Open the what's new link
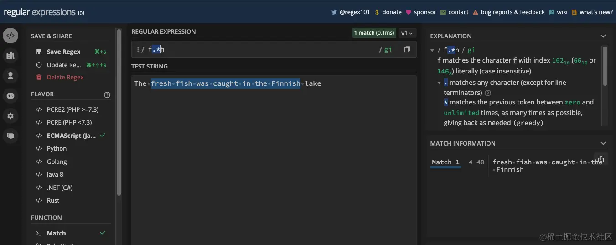616x245 pixels. (x=592, y=12)
